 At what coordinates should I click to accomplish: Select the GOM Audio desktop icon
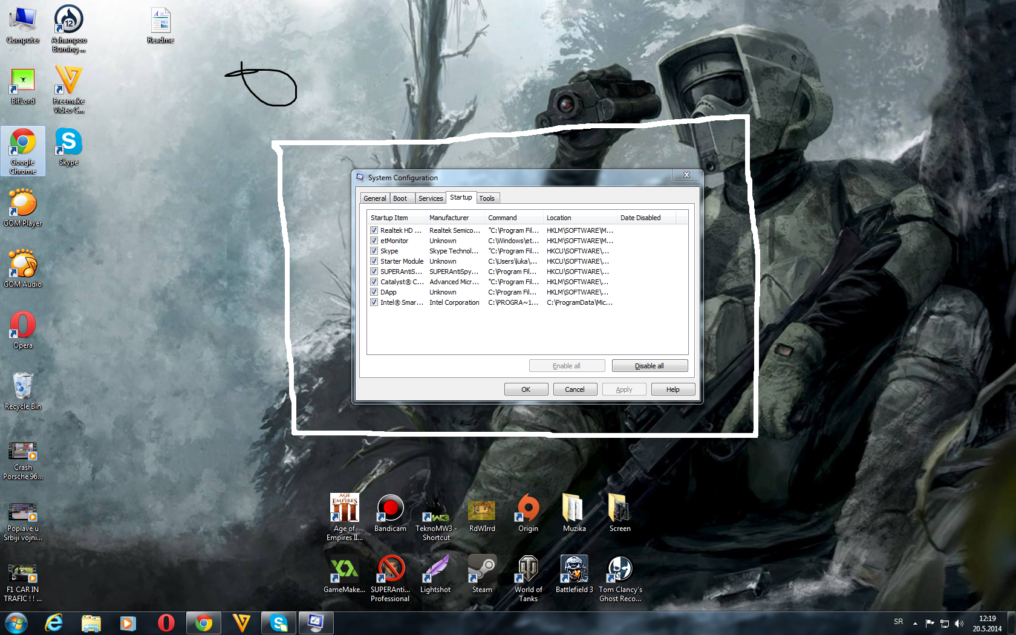click(x=23, y=269)
